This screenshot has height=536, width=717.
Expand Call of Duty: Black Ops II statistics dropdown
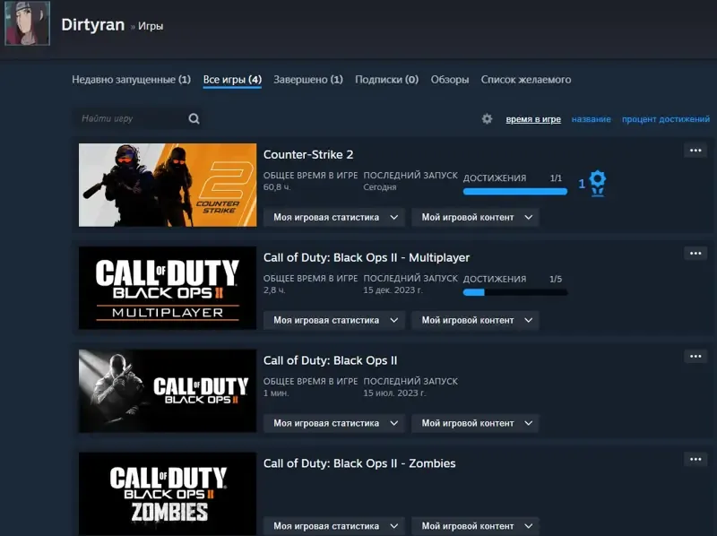[x=334, y=423]
